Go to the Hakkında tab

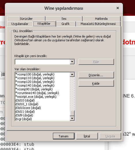[101, 19]
